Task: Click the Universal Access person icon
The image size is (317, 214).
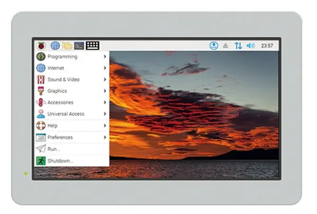Action: pos(41,114)
